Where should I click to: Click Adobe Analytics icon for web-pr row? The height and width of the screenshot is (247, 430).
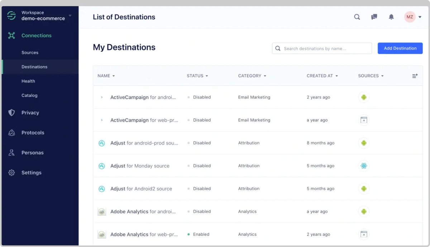pos(102,234)
